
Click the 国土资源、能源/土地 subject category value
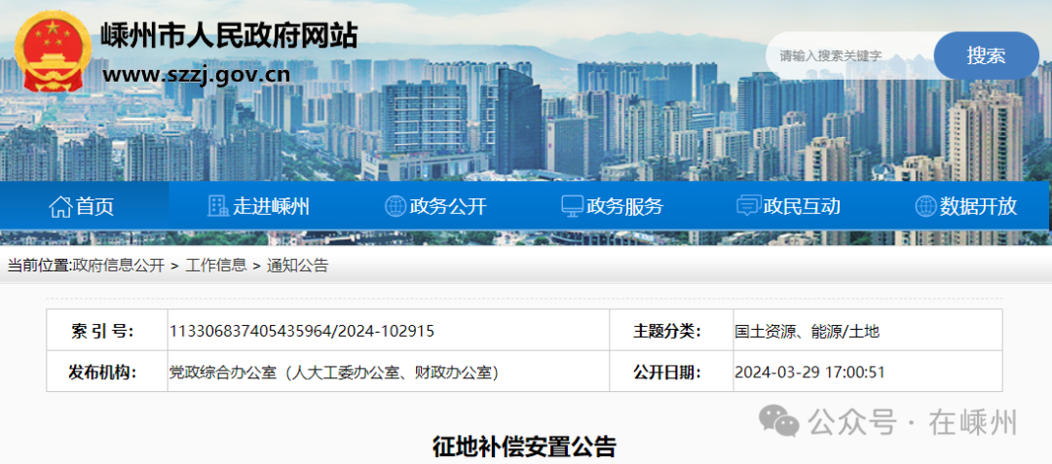807,332
